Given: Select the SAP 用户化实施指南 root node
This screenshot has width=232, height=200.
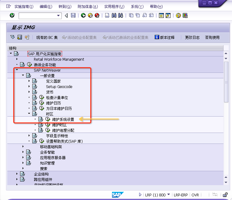Looking at the screenshot, I should [45, 54].
